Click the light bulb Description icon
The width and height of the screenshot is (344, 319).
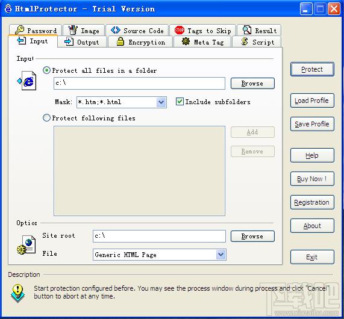coord(17,293)
